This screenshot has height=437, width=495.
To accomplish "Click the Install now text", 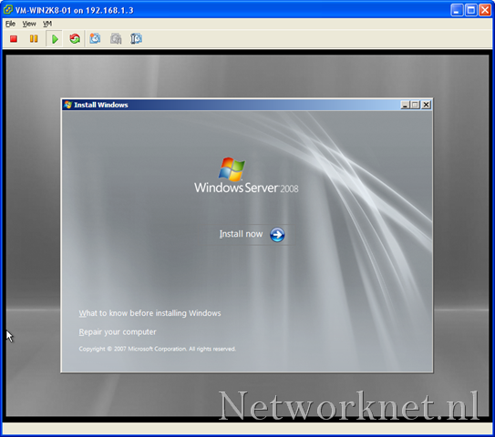I will (241, 234).
